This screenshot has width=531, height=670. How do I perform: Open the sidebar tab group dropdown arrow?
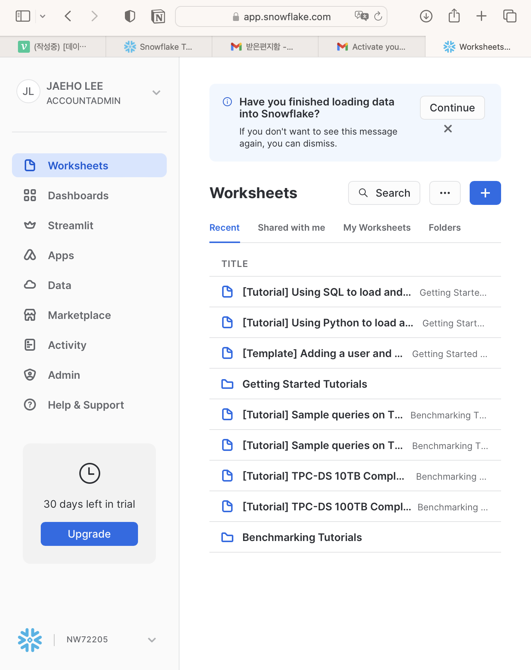[x=43, y=16]
